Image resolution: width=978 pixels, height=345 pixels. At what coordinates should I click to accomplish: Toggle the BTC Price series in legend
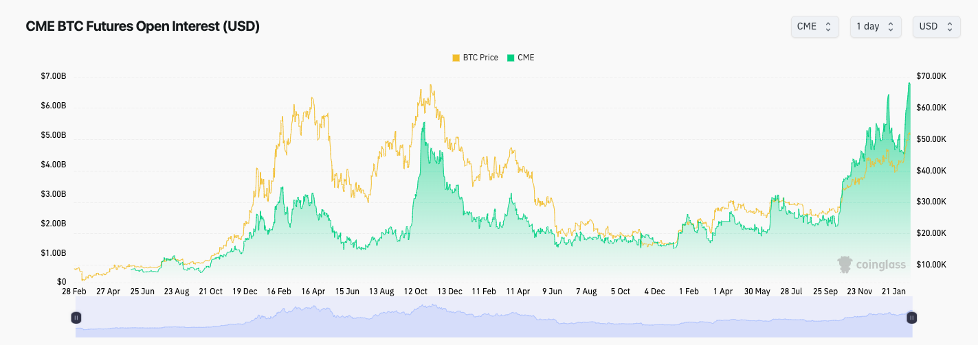pos(475,58)
